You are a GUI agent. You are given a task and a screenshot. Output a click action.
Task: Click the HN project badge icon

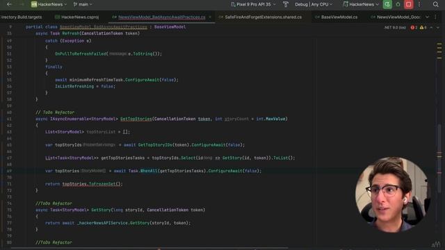pos(34,4)
